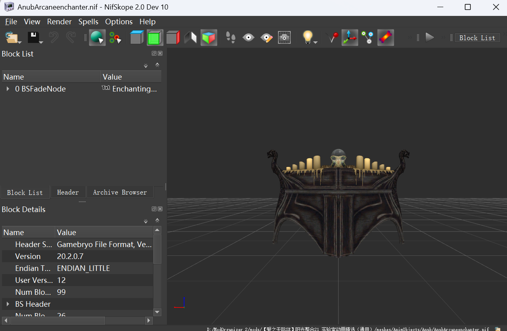Click the Block List toolbar button
This screenshot has height=331, width=507.
[x=477, y=37]
